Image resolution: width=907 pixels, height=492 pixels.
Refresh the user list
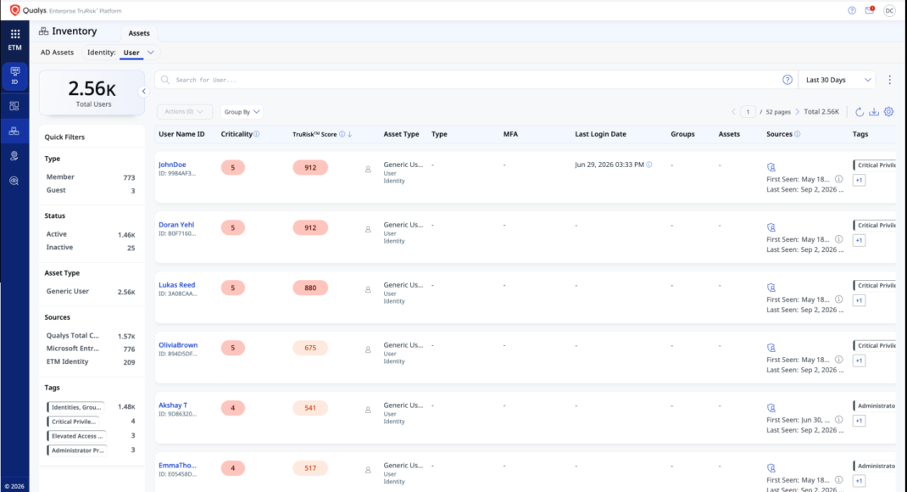point(860,112)
